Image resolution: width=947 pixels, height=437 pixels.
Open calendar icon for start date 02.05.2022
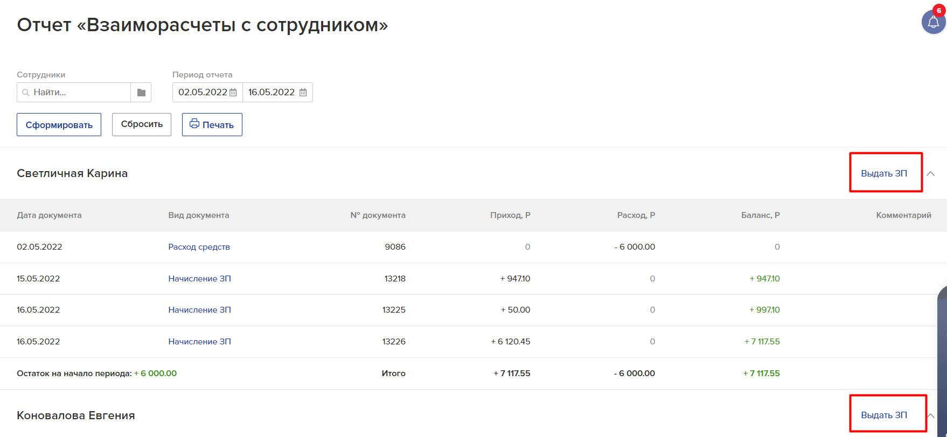click(233, 93)
